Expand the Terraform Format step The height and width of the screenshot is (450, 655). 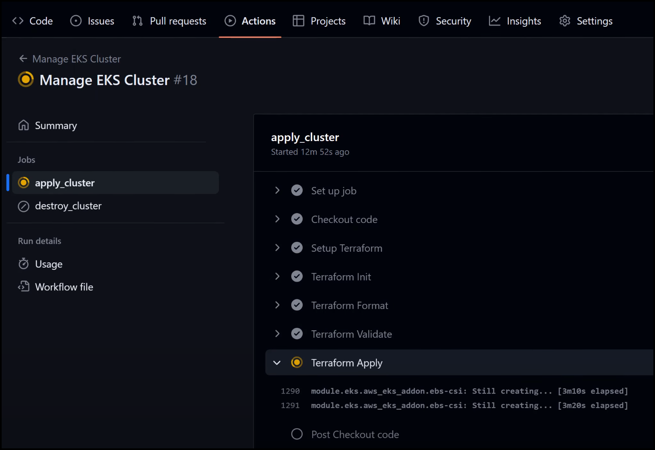(x=277, y=305)
